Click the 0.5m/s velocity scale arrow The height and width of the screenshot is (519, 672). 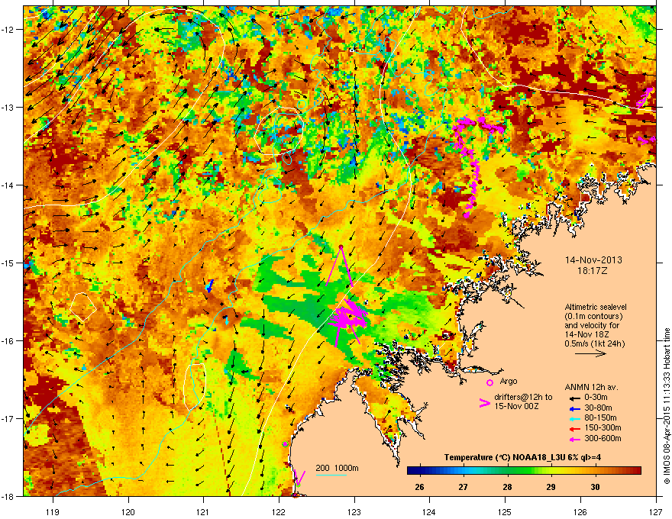click(x=590, y=355)
